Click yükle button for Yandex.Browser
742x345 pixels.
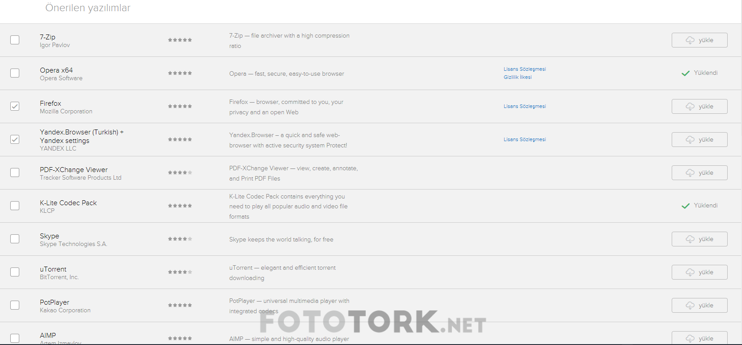699,139
